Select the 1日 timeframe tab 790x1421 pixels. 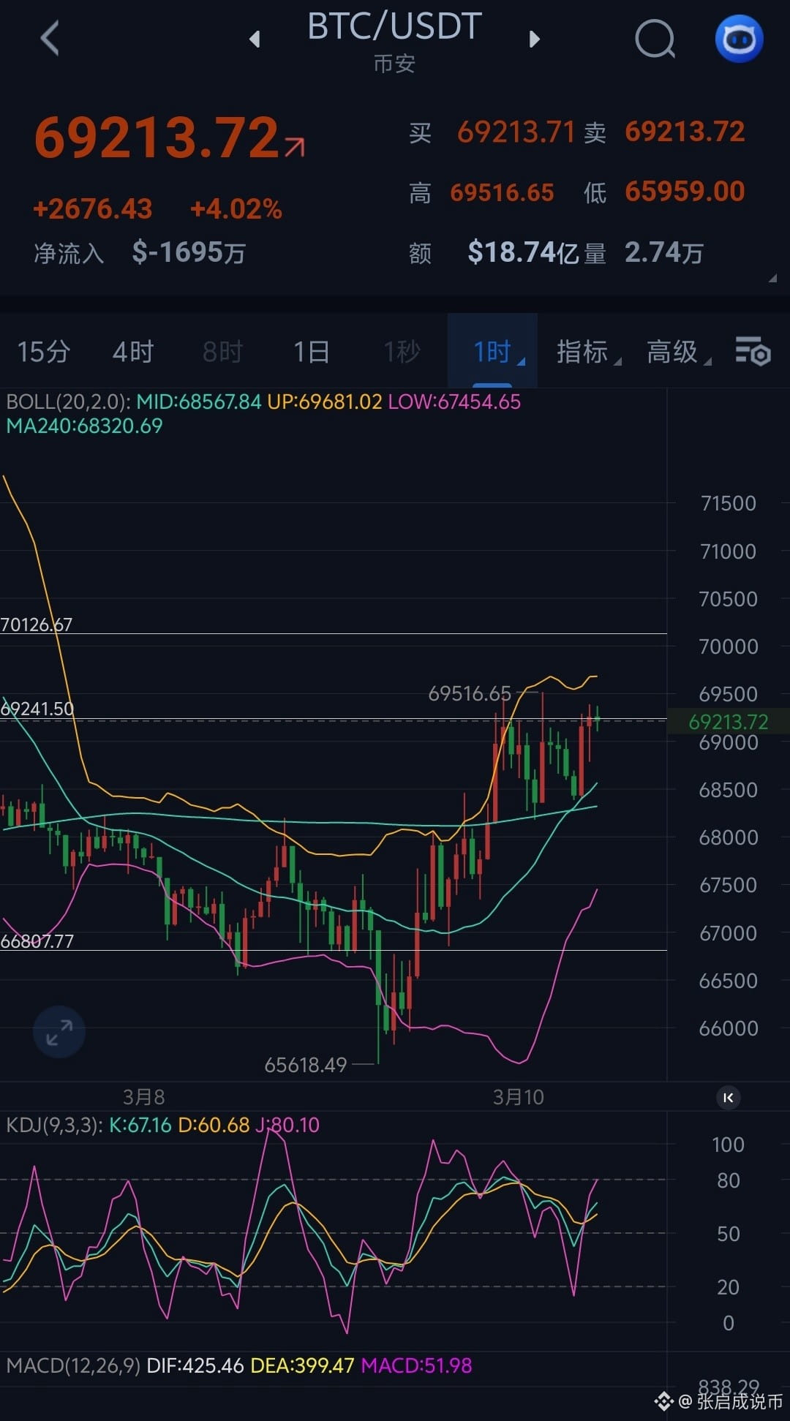312,352
